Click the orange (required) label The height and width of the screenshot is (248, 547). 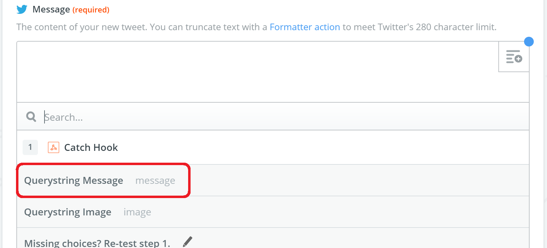pyautogui.click(x=91, y=10)
